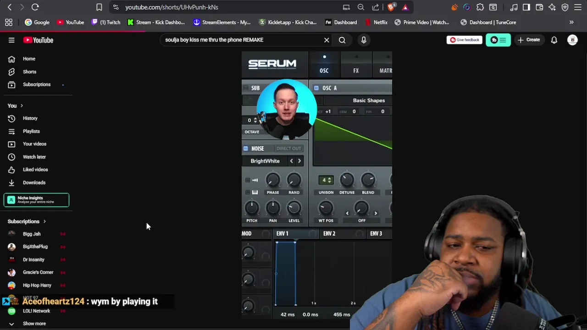Click the noise LEVEL knob
Image resolution: width=587 pixels, height=330 pixels.
click(294, 209)
